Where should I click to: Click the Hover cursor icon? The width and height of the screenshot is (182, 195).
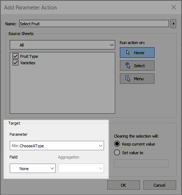point(128,52)
